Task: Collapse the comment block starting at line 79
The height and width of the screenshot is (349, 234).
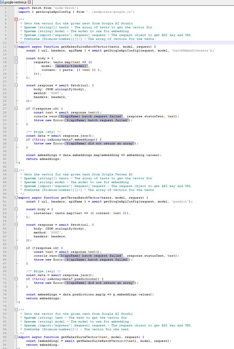Action: pyautogui.click(x=16, y=310)
